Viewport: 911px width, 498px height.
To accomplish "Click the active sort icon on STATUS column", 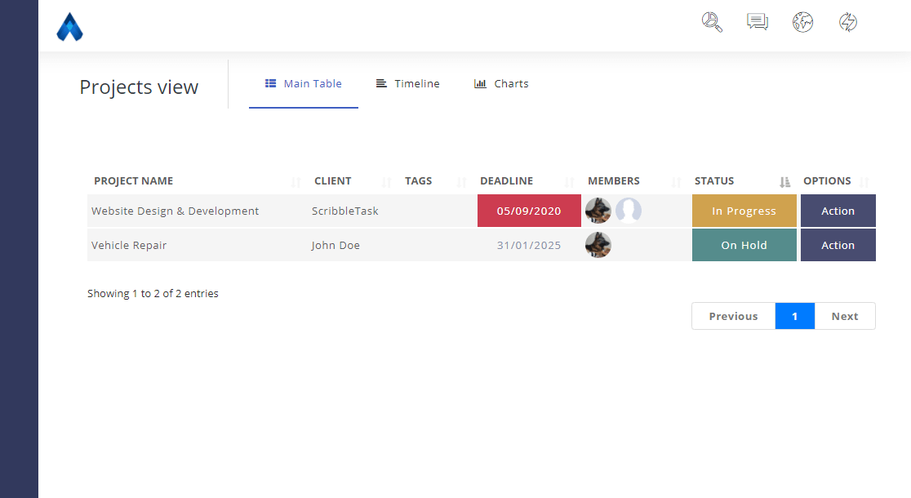I will (x=784, y=181).
